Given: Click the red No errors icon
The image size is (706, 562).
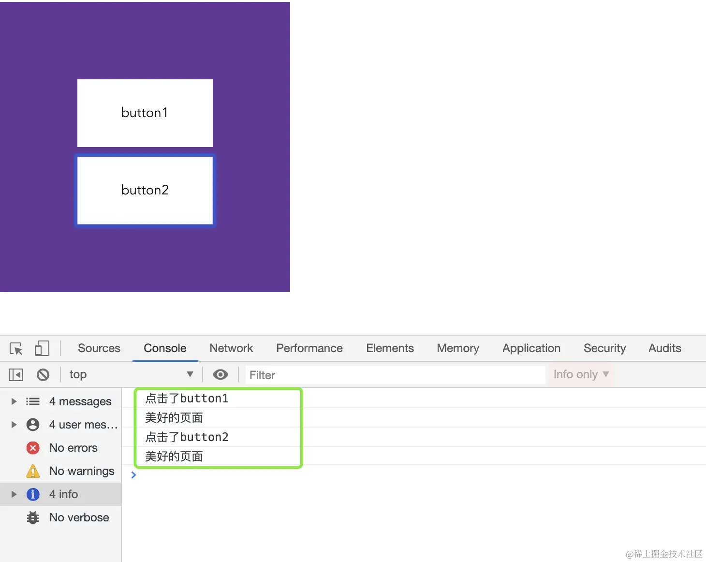Looking at the screenshot, I should tap(33, 448).
